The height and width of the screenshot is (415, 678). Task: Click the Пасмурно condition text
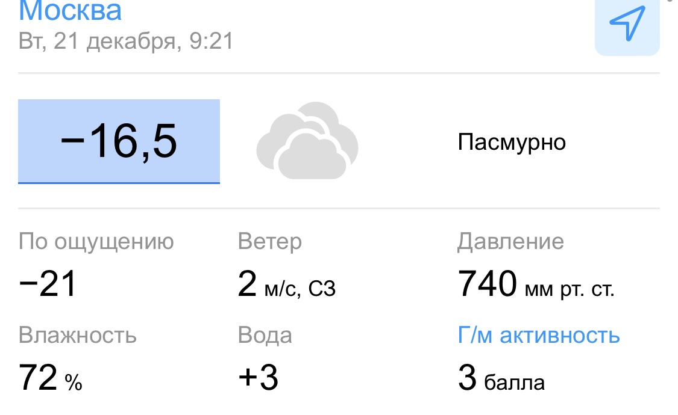(512, 143)
